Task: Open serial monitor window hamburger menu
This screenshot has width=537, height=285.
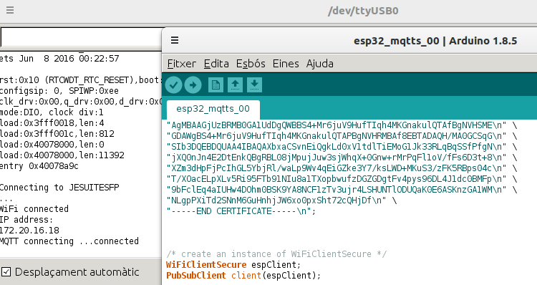Action: pos(10,10)
